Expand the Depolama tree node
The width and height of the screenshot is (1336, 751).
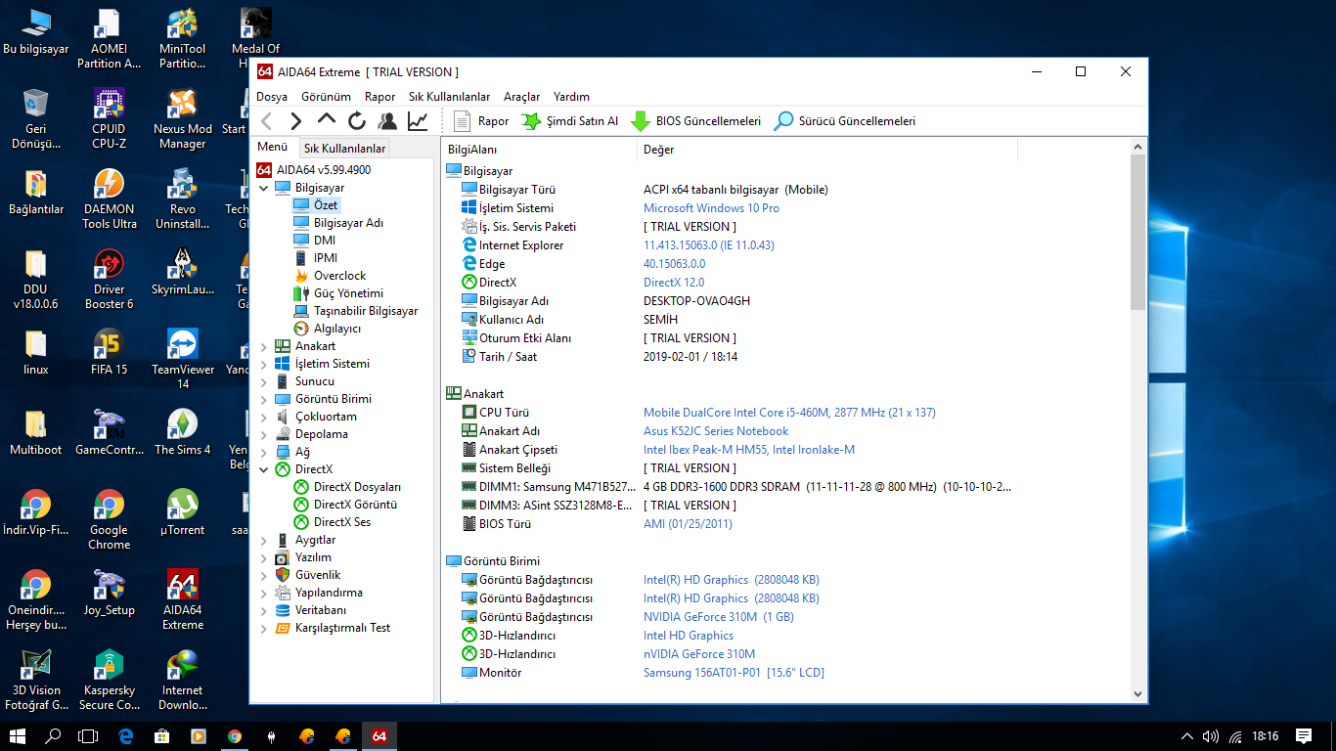(x=263, y=434)
